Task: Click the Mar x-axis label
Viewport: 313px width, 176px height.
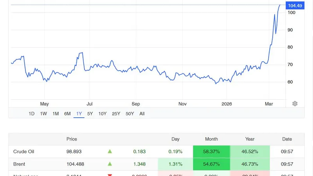Action: coord(269,104)
